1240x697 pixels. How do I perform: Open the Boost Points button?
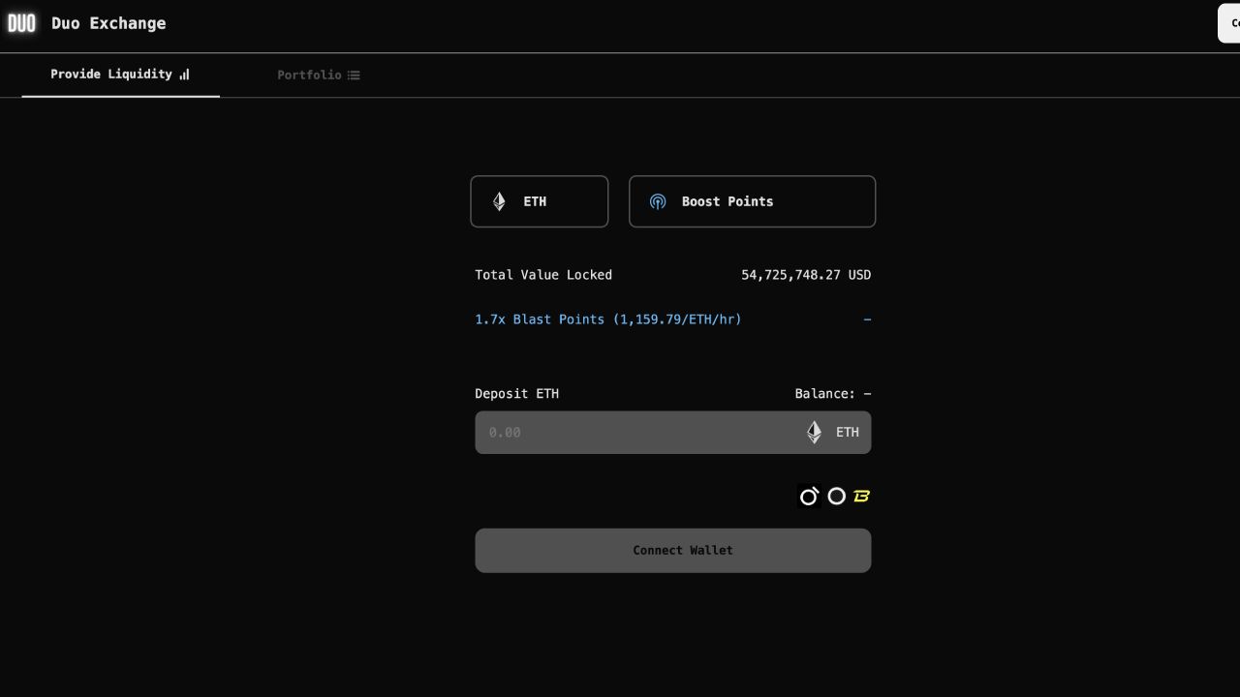[x=752, y=201]
